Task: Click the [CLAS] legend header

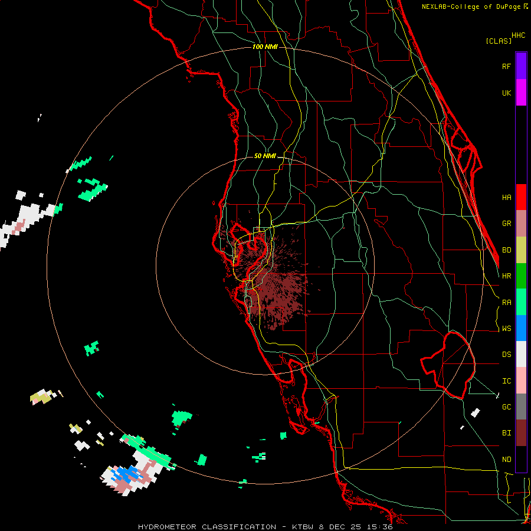Action: point(499,41)
